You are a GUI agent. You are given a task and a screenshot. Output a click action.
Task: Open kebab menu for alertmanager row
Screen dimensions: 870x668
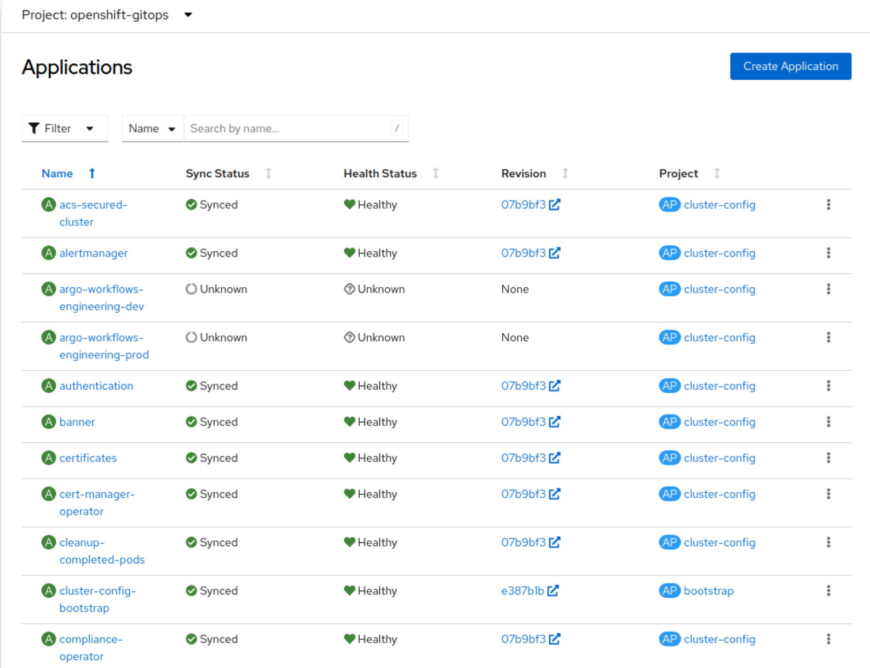[x=828, y=253]
